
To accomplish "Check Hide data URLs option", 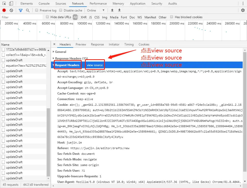I will click(47, 17).
